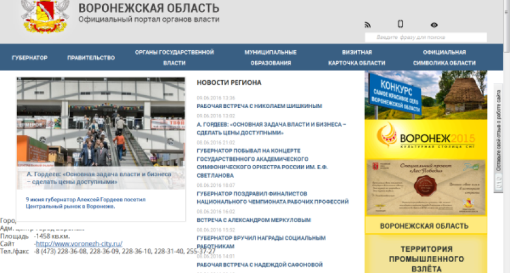
Task: Open news ВСТРЕЧА С АЛЕКСАНДРОМ МЕРКУЛОВЫМ
Action: [x=254, y=220]
